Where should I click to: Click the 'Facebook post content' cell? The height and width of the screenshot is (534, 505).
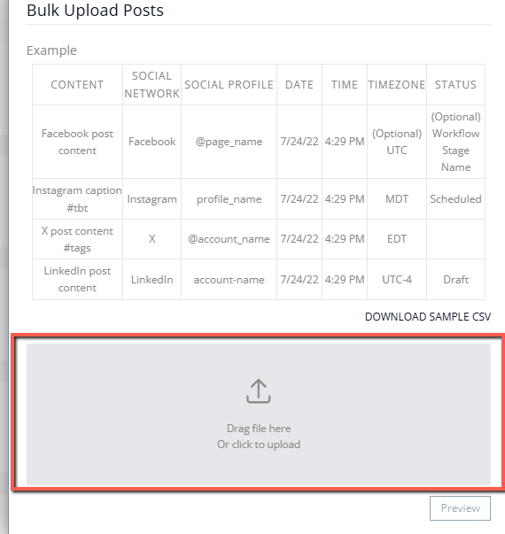click(77, 142)
